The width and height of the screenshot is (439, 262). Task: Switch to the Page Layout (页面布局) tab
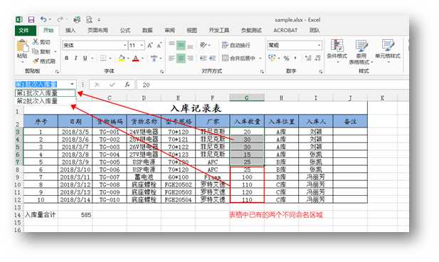coord(97,31)
